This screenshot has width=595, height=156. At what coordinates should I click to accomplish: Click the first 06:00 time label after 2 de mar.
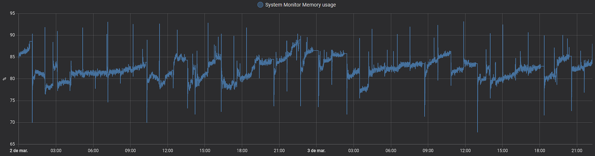[93, 150]
